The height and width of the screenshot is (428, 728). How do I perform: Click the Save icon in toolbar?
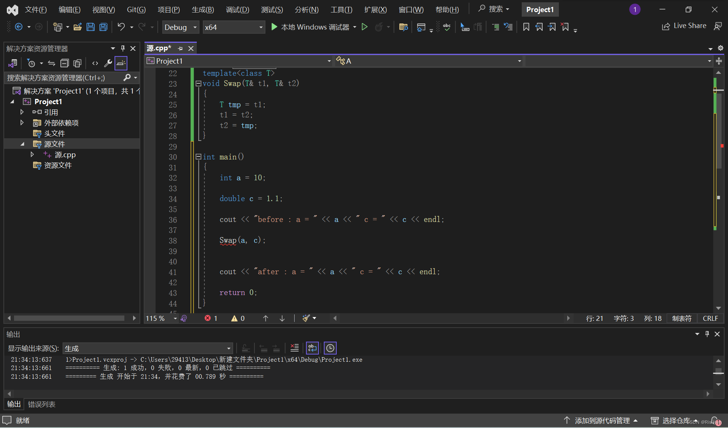coord(91,27)
